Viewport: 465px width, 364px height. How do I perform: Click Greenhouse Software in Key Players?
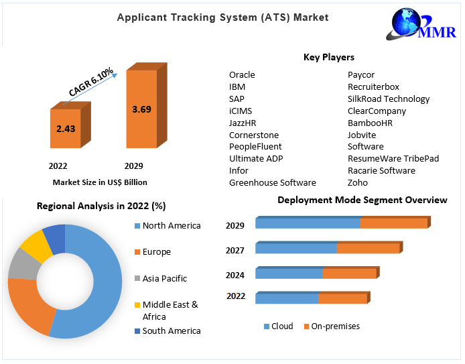point(272,182)
